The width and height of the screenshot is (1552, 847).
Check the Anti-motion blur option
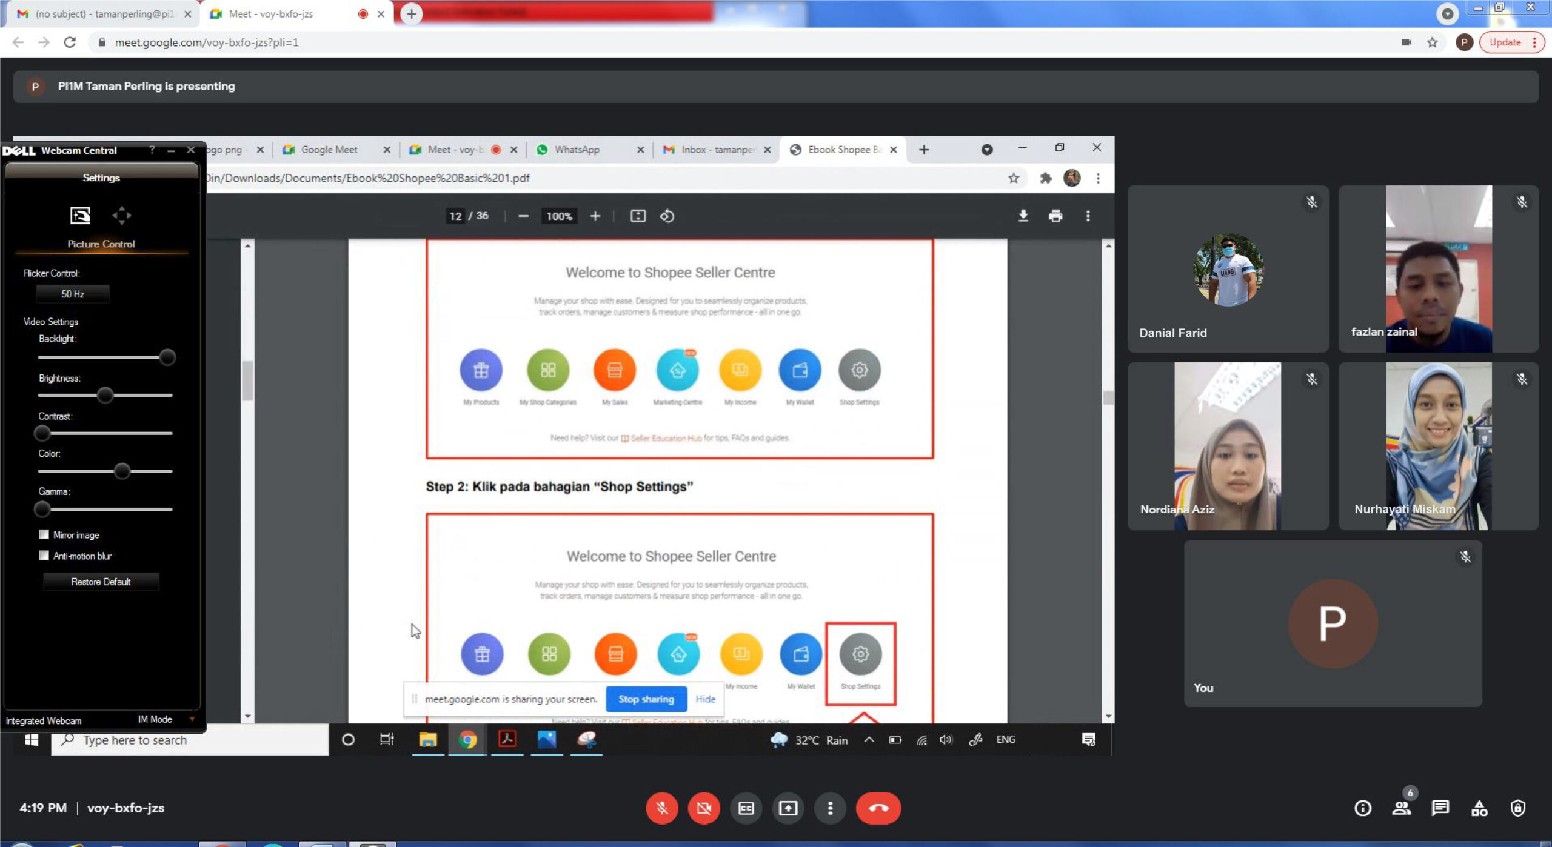point(44,556)
